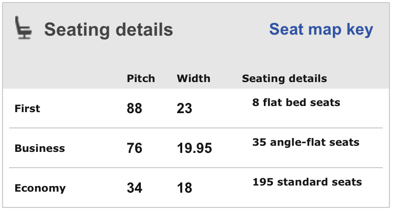Click the airplane seat icon
This screenshot has width=393, height=211.
(24, 29)
